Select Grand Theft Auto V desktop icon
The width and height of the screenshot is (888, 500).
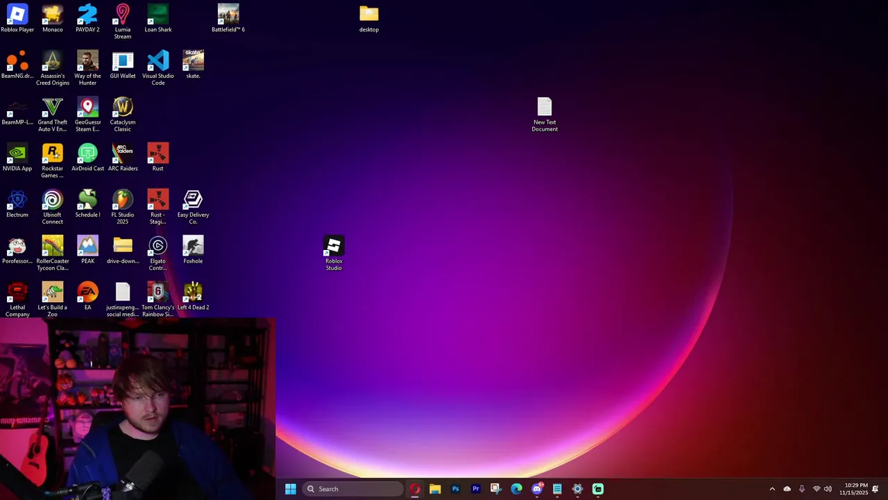pos(53,115)
